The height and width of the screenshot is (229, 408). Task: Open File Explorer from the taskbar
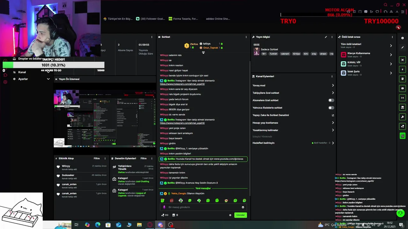pyautogui.click(x=139, y=225)
